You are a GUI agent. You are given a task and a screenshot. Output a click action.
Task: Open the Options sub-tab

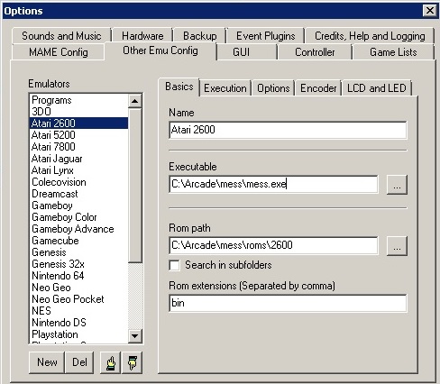click(x=273, y=88)
